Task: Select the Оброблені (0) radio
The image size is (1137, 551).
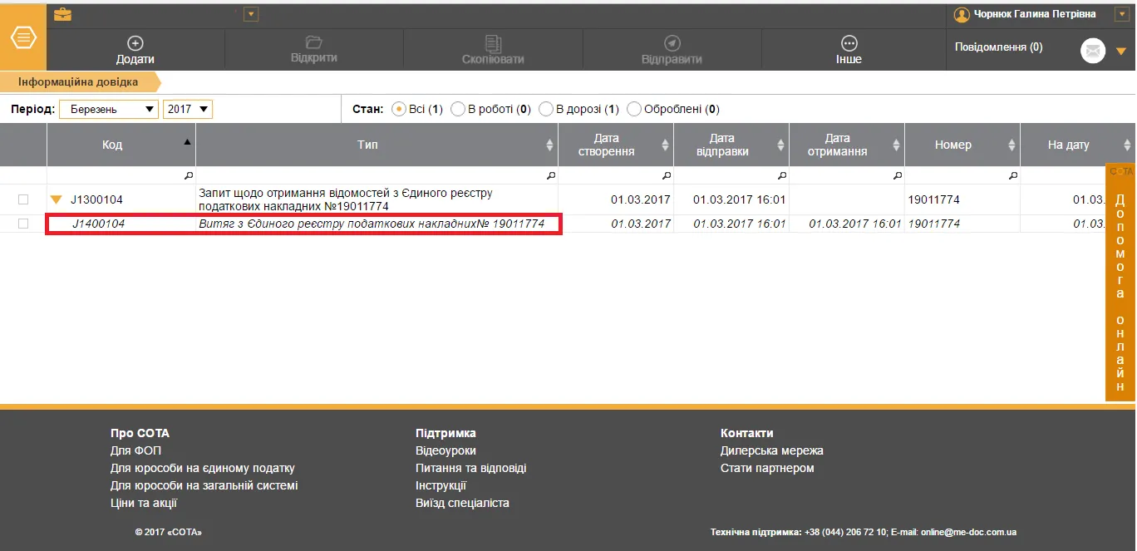Action: pos(634,109)
